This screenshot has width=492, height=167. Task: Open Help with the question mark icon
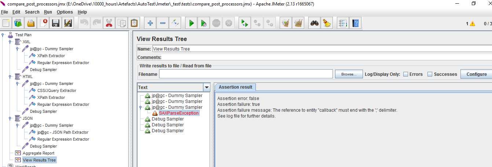pos(356,23)
